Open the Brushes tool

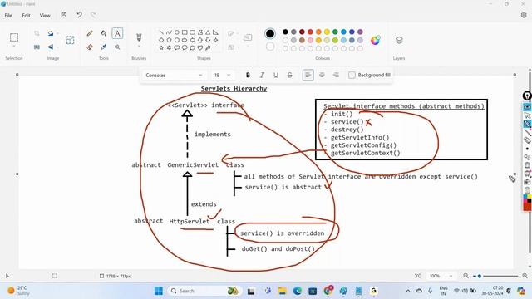[x=139, y=37]
